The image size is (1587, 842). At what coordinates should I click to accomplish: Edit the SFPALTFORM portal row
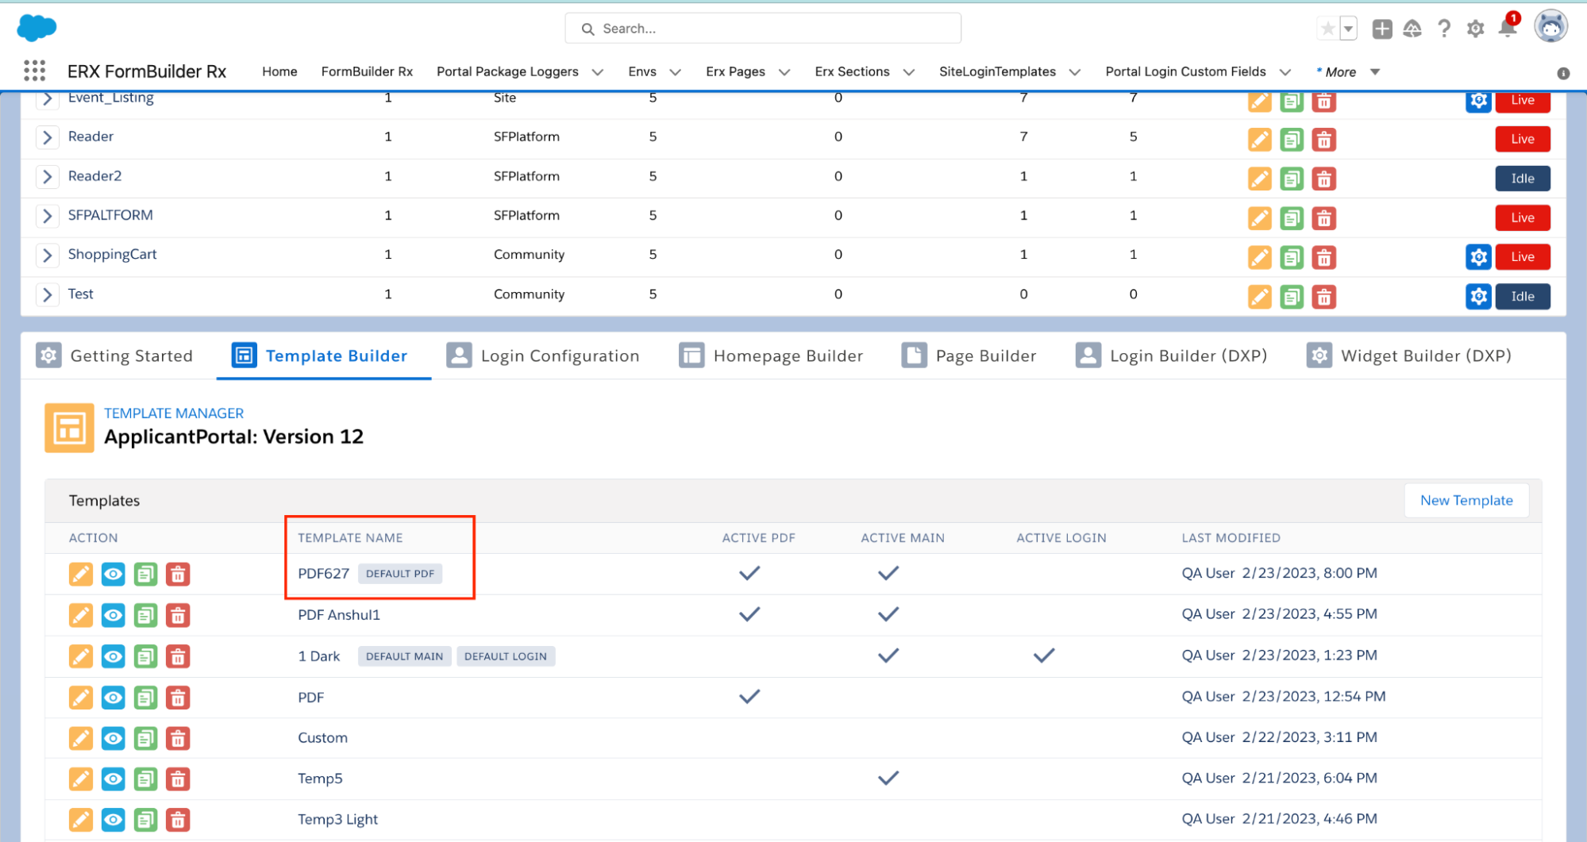click(1259, 218)
